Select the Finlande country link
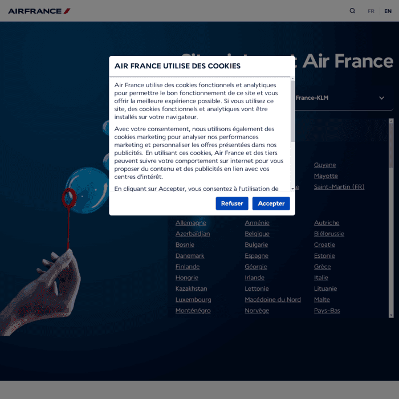 point(188,266)
